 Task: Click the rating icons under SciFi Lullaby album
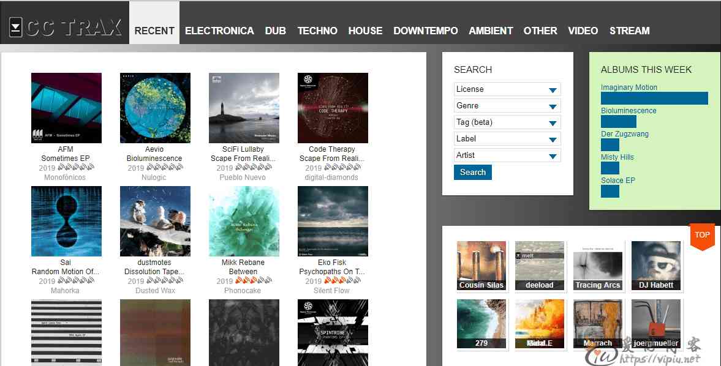coord(254,168)
